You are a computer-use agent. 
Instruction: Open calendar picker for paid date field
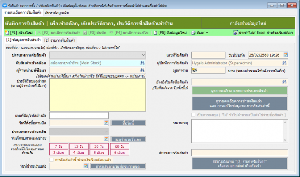pyautogui.click(x=86, y=166)
